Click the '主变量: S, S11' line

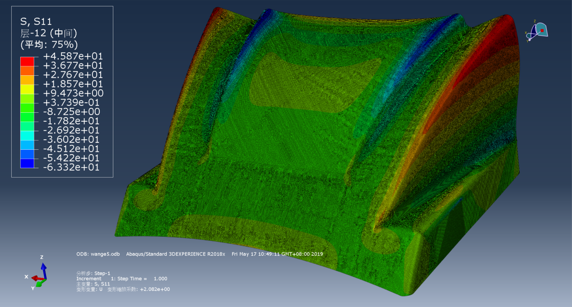click(93, 284)
